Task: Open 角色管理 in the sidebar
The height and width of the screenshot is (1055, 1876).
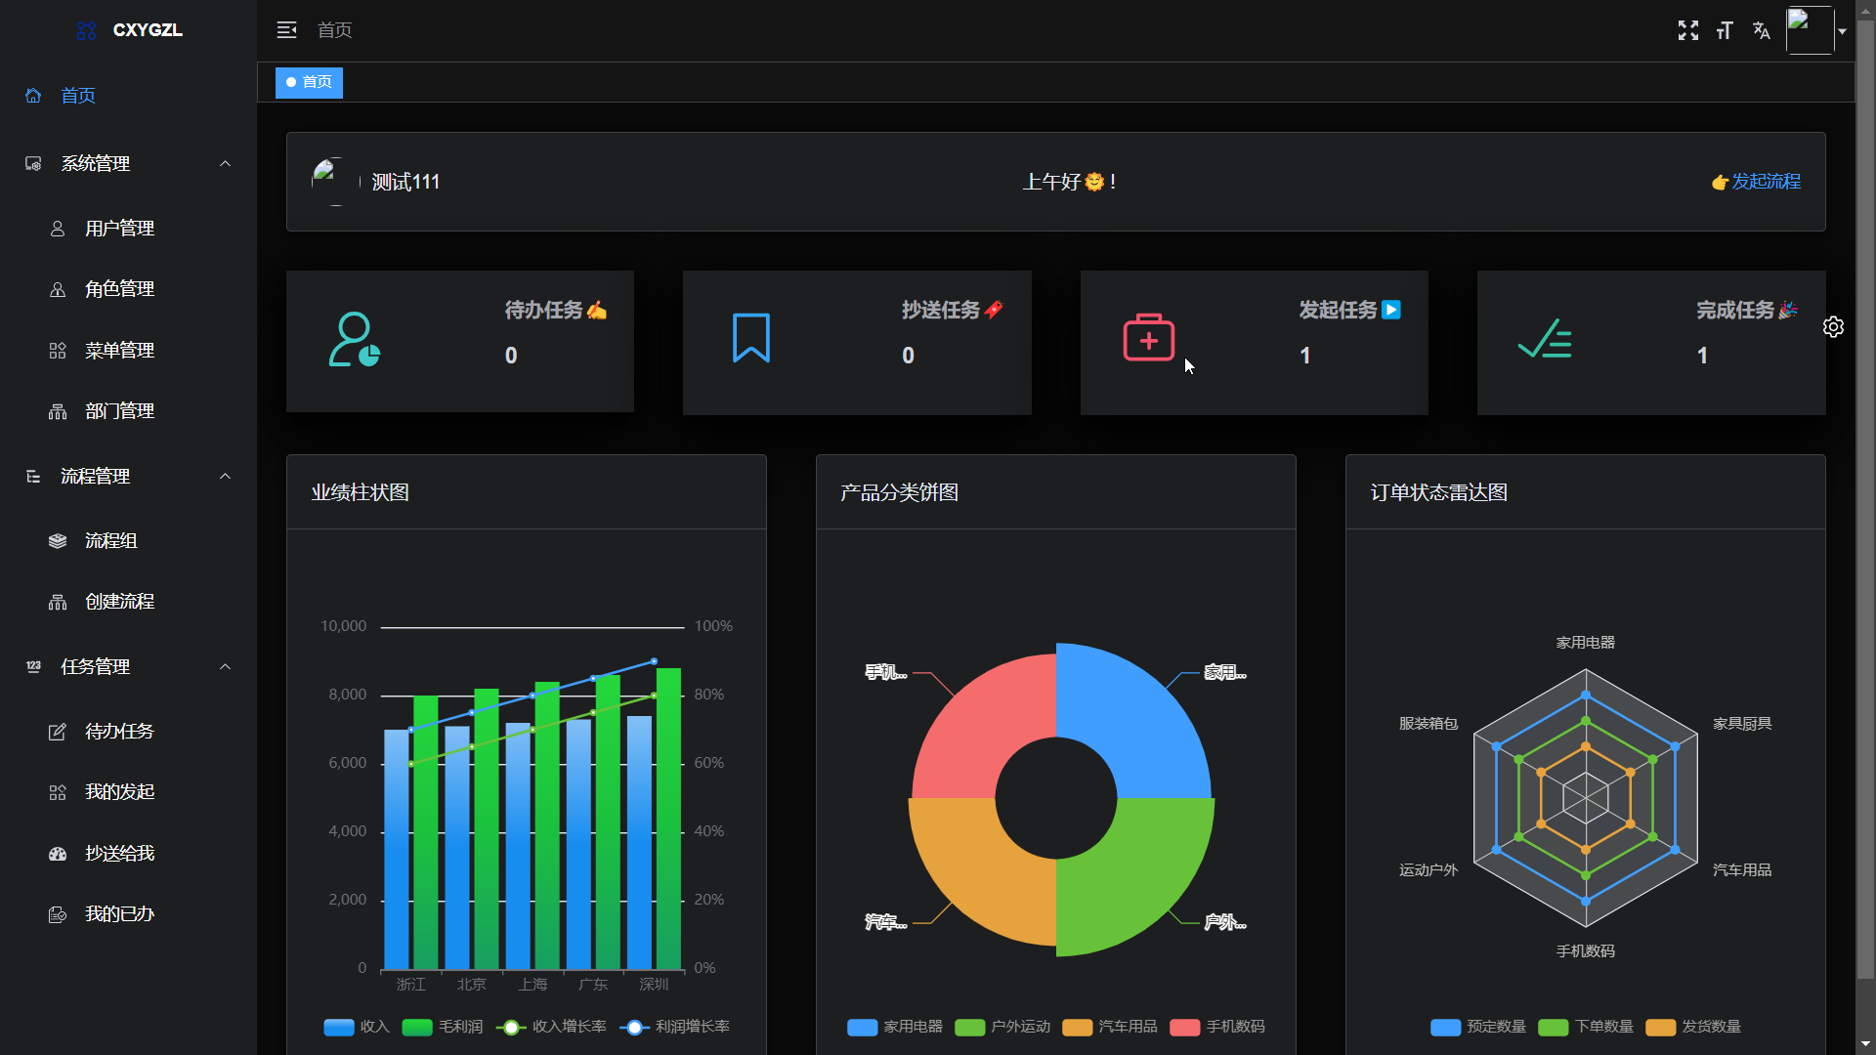Action: (x=128, y=289)
